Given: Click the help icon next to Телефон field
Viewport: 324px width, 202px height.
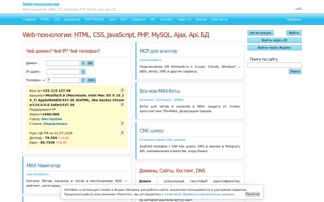Looking at the screenshot, I should click(x=83, y=80).
